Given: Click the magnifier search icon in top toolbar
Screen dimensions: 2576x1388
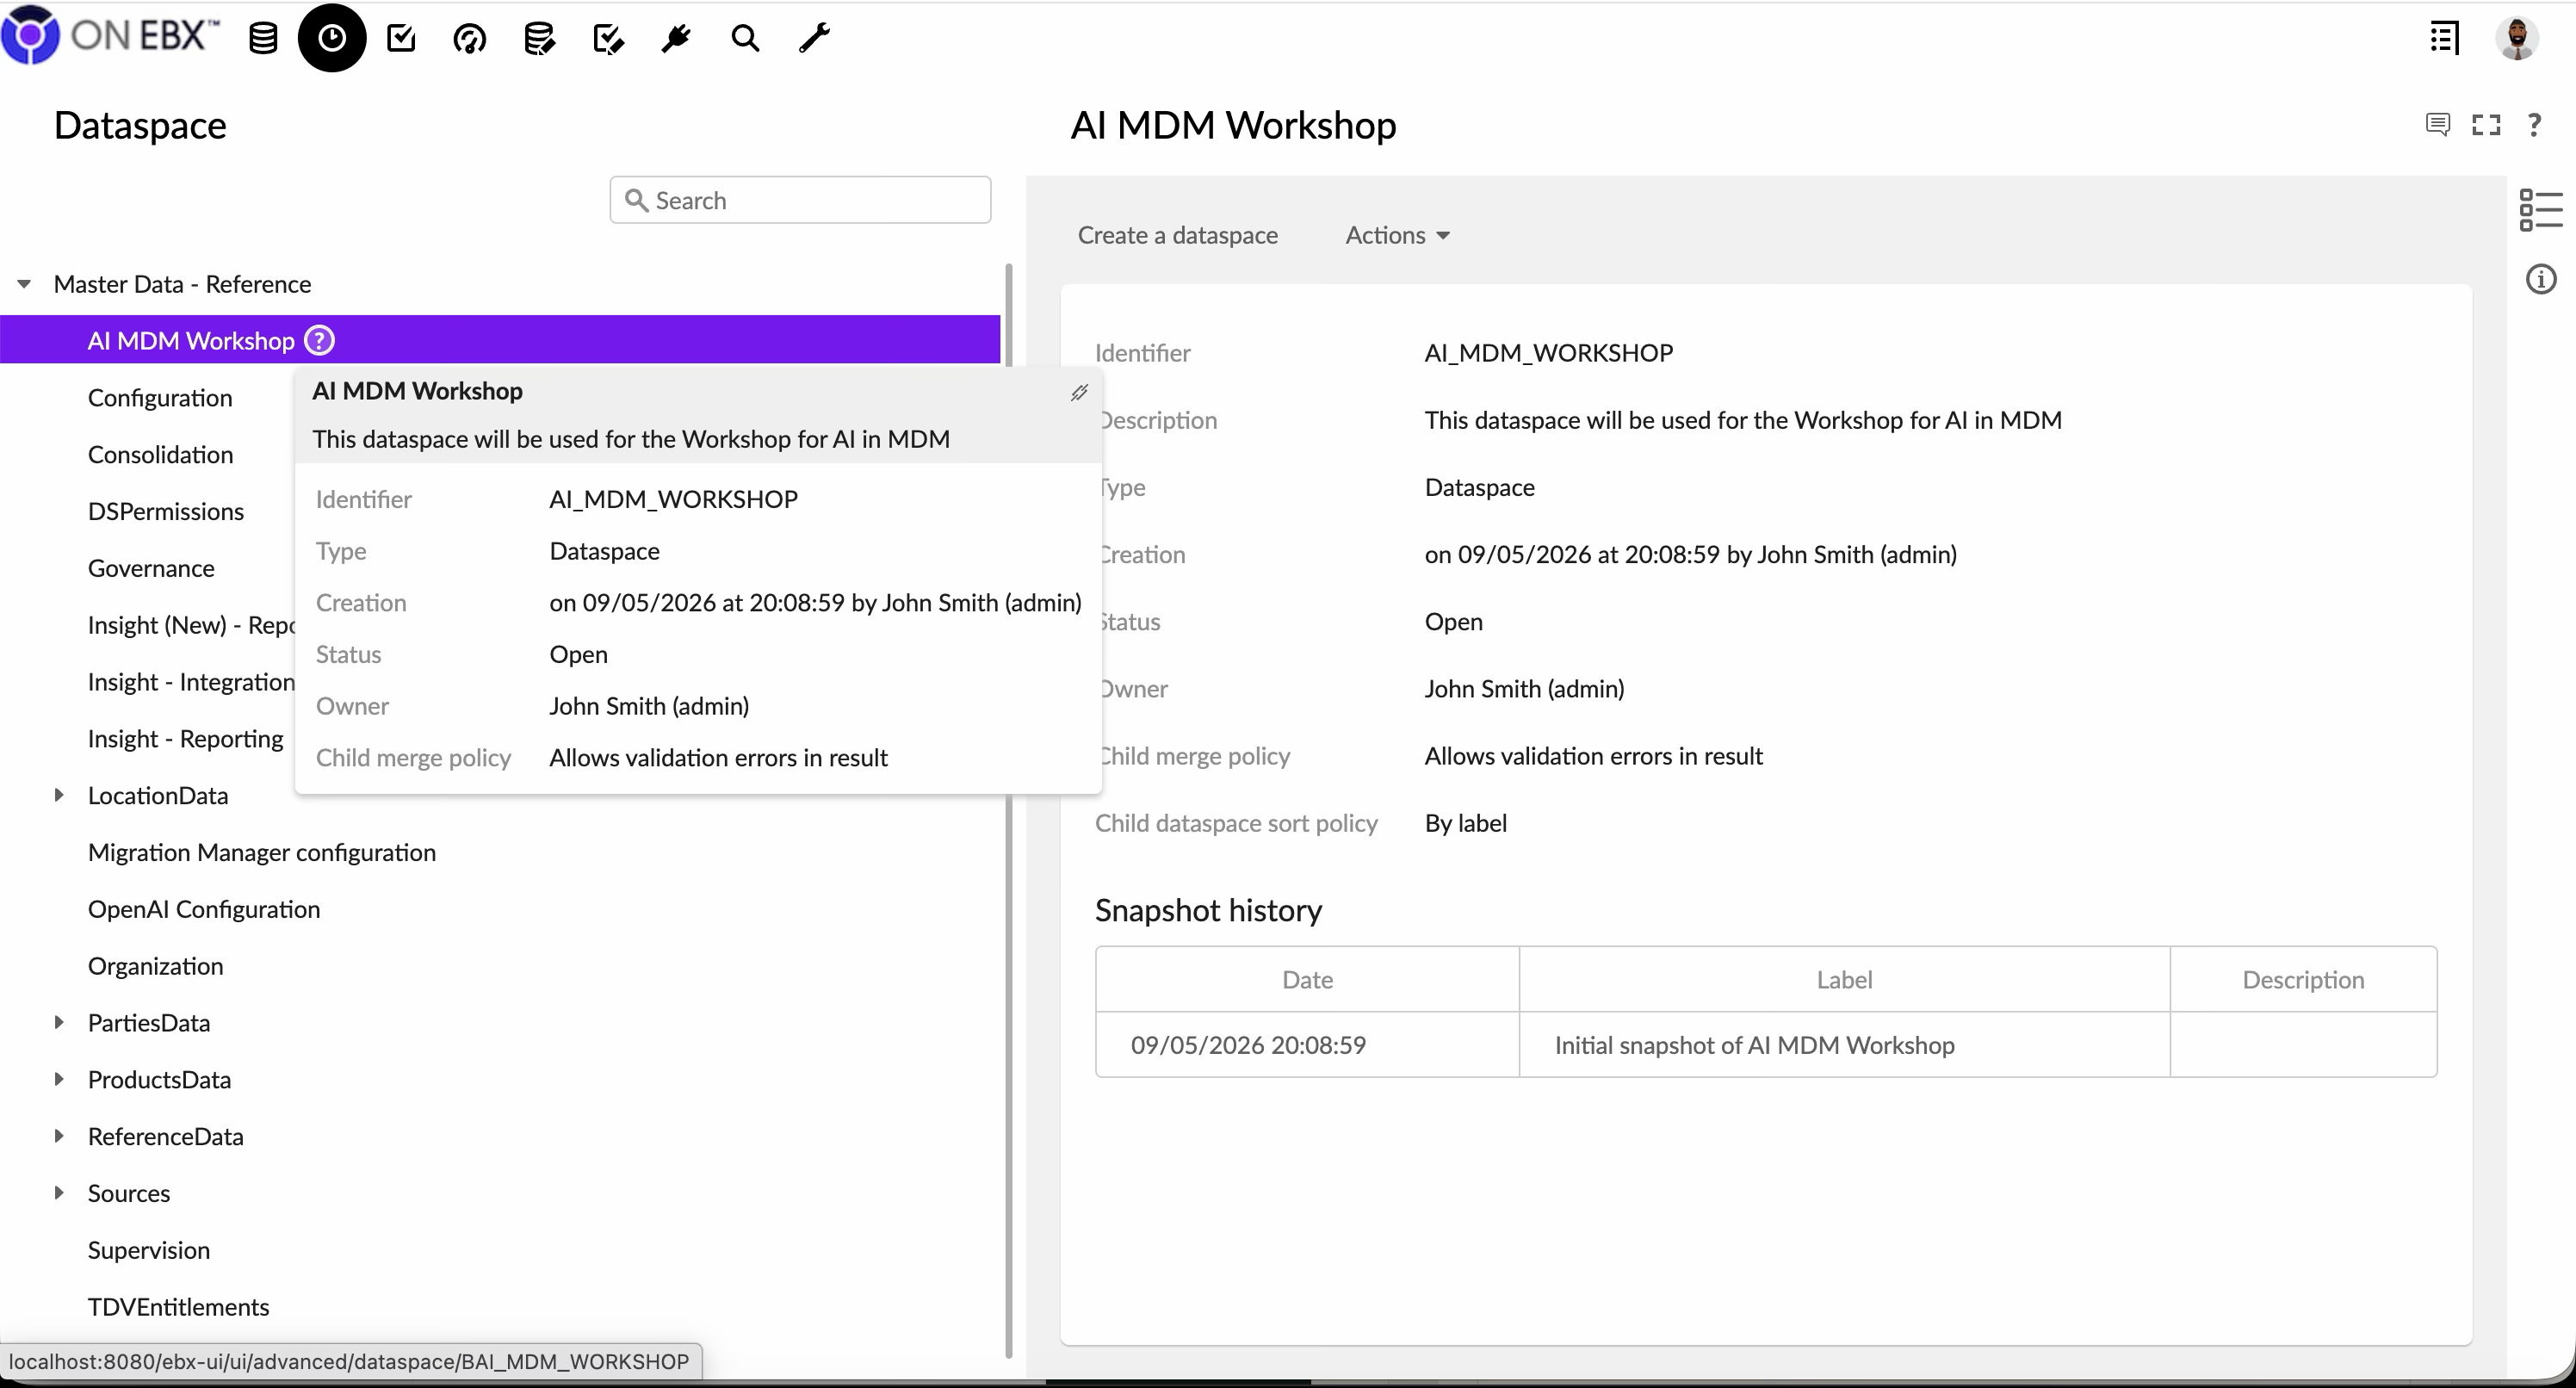Looking at the screenshot, I should point(745,38).
